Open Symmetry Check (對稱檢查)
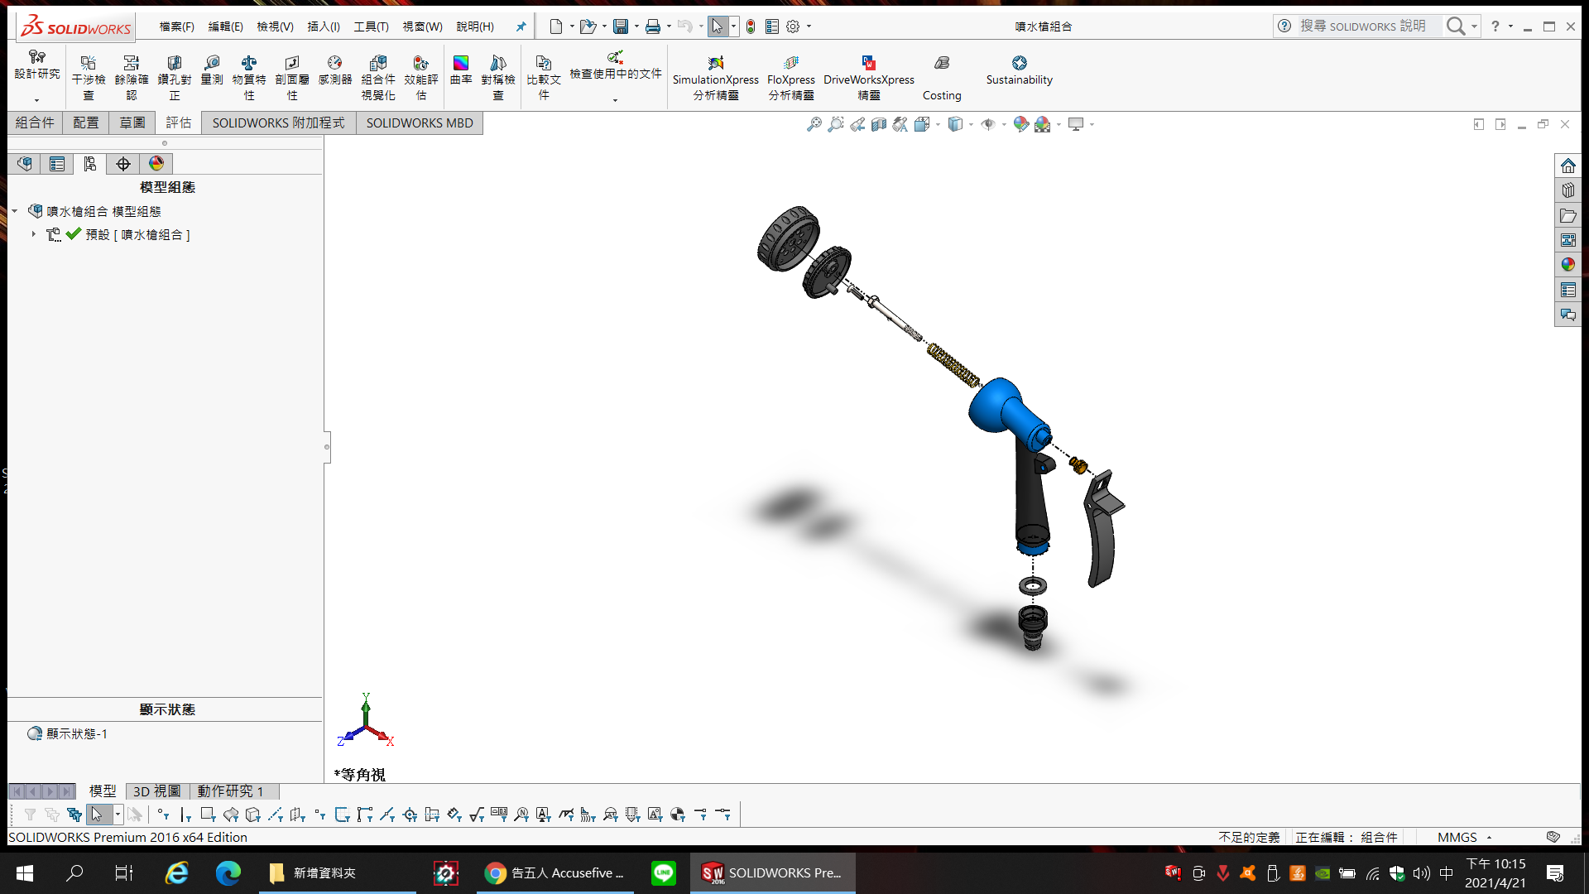 [498, 77]
